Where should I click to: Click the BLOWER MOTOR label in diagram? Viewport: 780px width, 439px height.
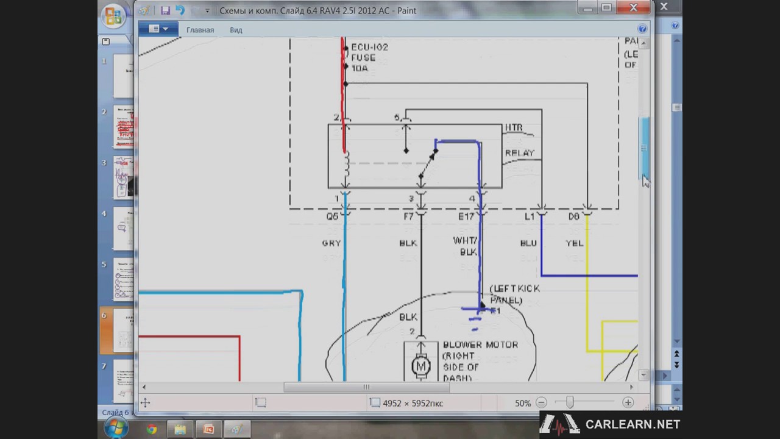coord(480,344)
